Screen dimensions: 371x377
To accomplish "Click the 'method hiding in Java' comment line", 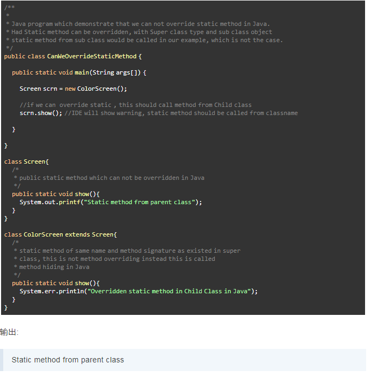I will coord(54,267).
